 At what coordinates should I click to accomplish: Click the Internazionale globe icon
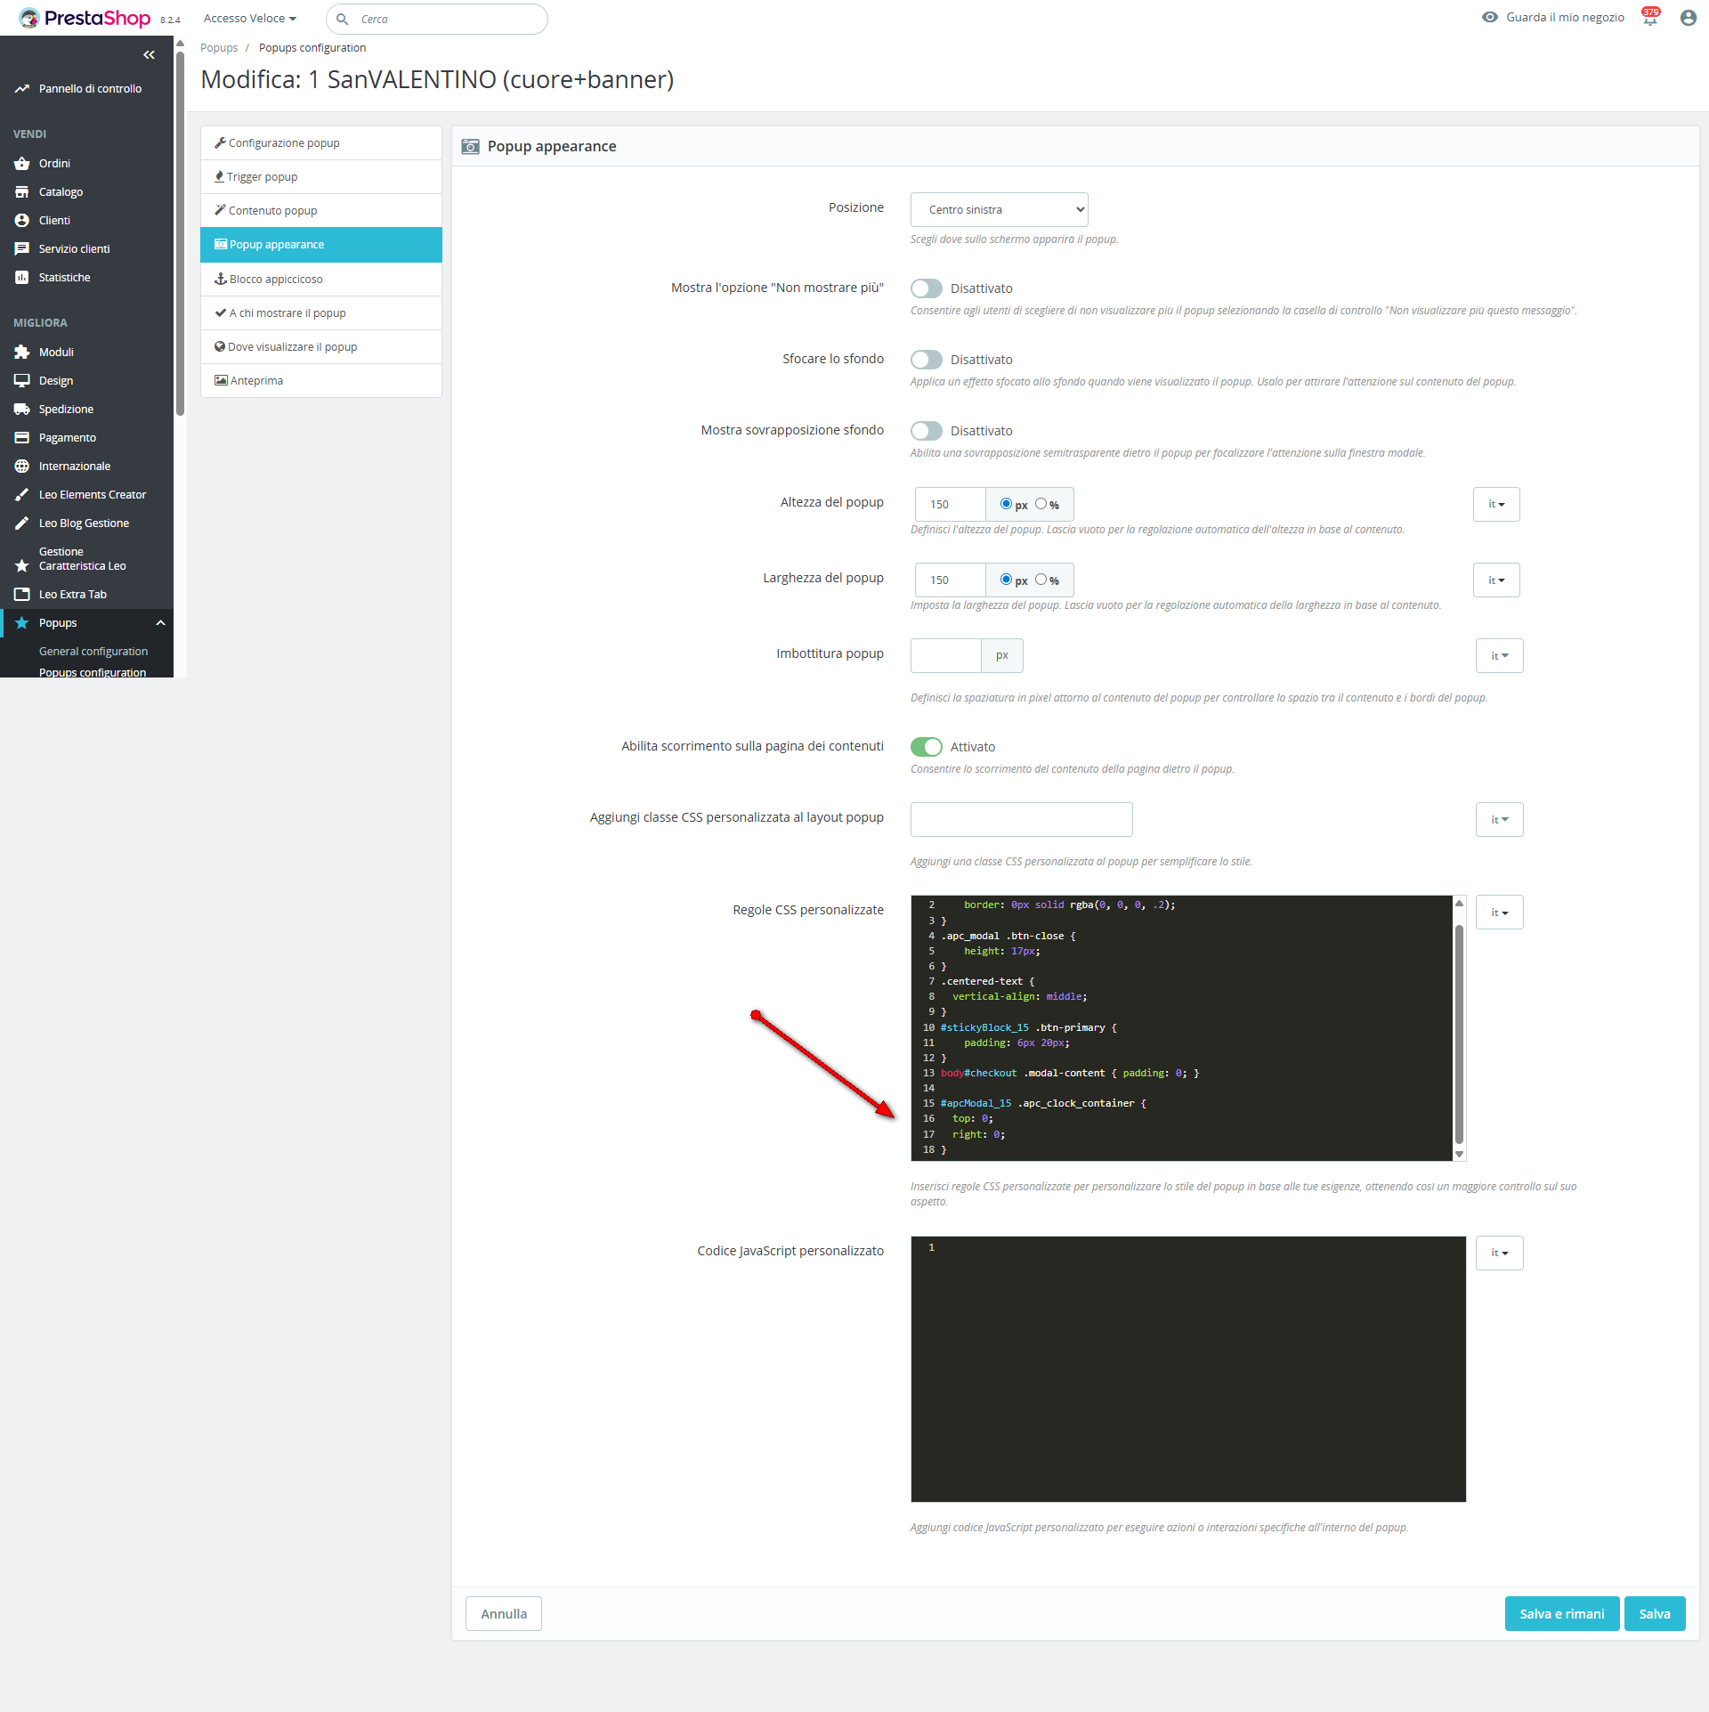coord(22,467)
